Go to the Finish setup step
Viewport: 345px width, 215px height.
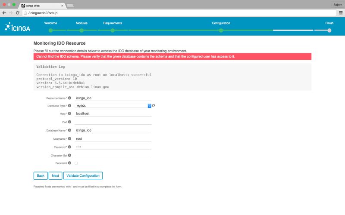pos(329,23)
